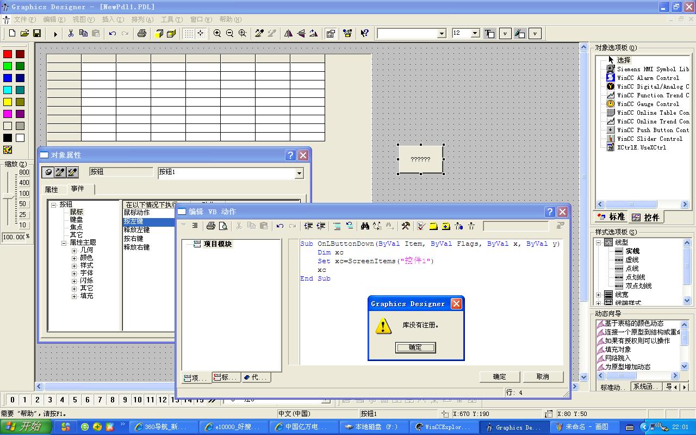Zoom in with the magnifier plus icon
The image size is (696, 435).
(217, 33)
